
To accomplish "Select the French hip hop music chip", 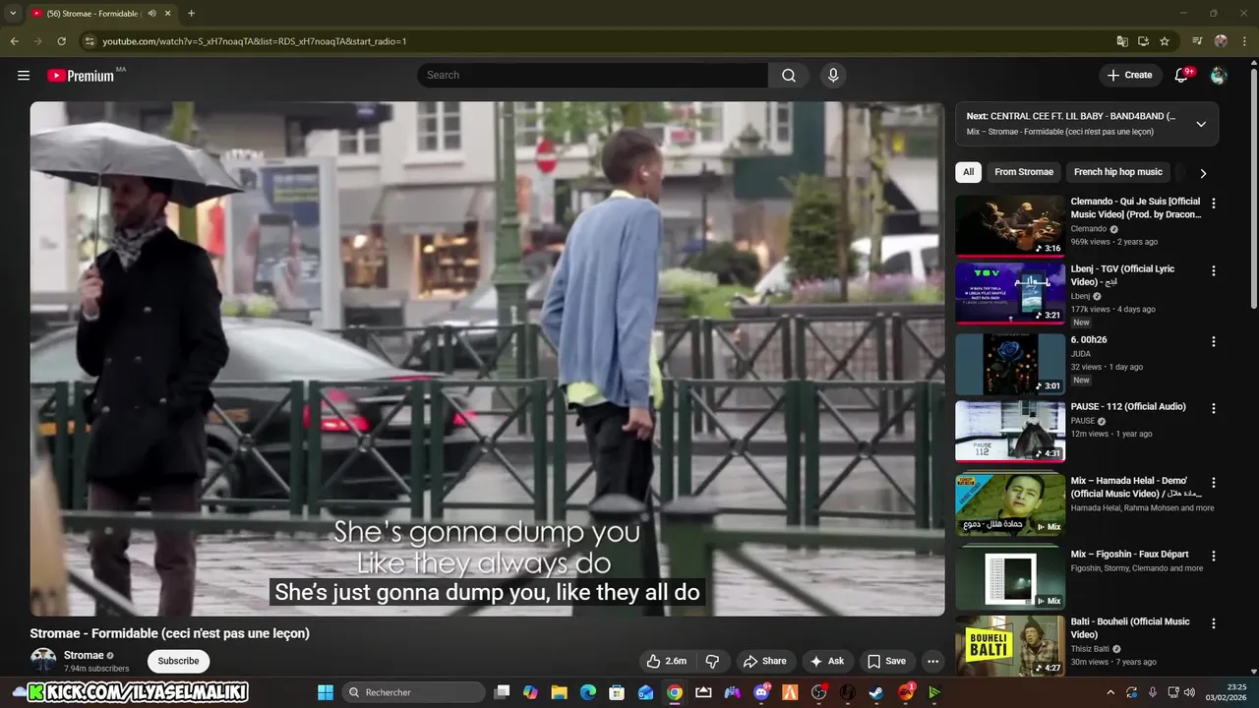I will pos(1118,172).
